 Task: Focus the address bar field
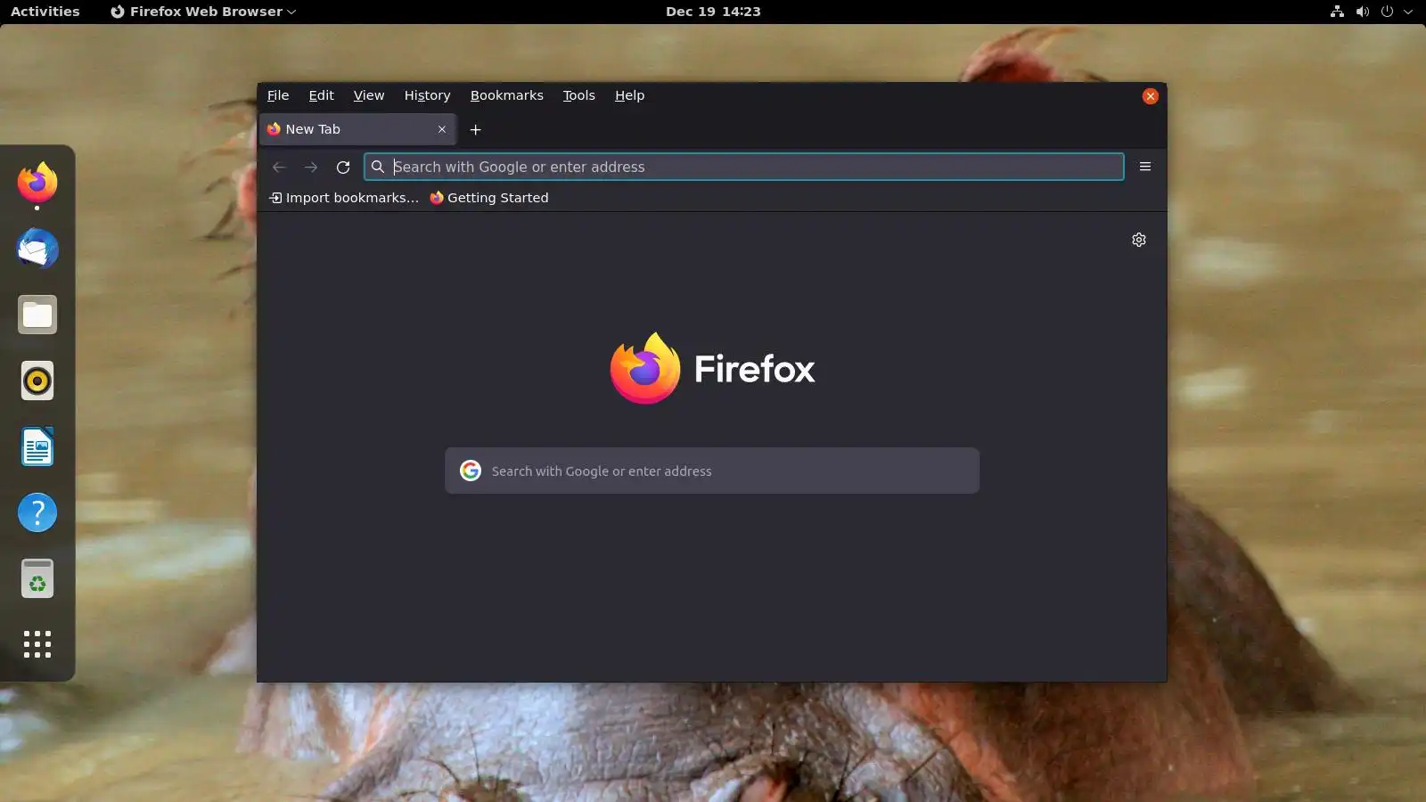[x=744, y=167]
